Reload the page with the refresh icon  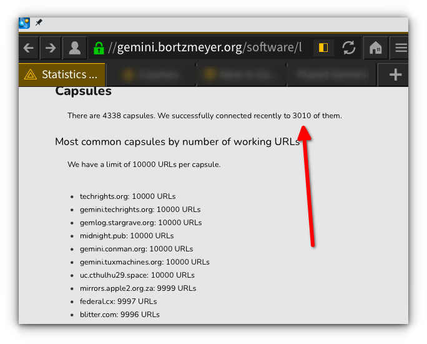348,48
